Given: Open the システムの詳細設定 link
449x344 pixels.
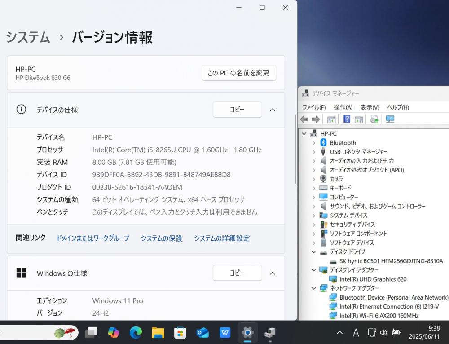Looking at the screenshot, I should [222, 238].
